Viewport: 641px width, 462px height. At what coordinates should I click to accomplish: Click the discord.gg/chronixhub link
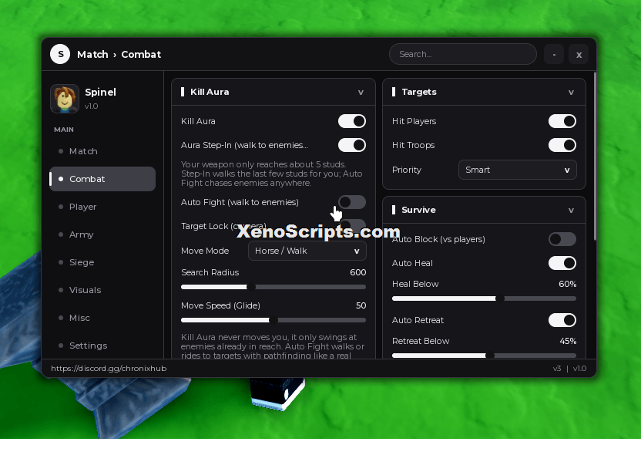[x=109, y=369]
